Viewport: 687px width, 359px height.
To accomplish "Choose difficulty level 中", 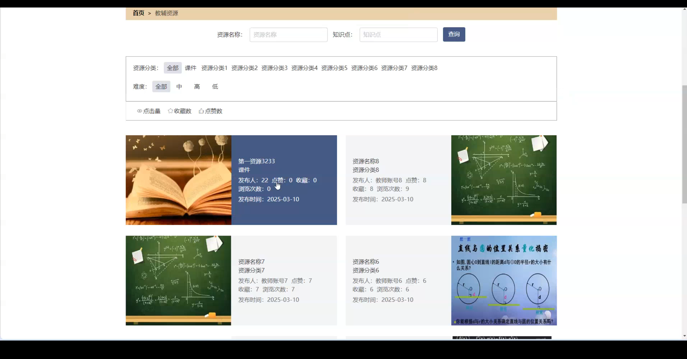I will [179, 86].
